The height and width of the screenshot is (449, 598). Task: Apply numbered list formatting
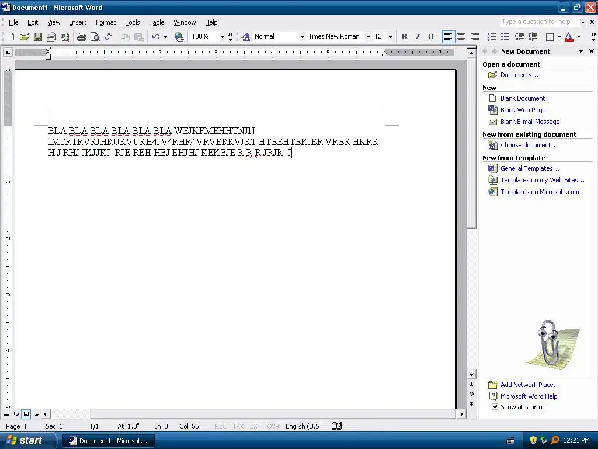(x=492, y=37)
